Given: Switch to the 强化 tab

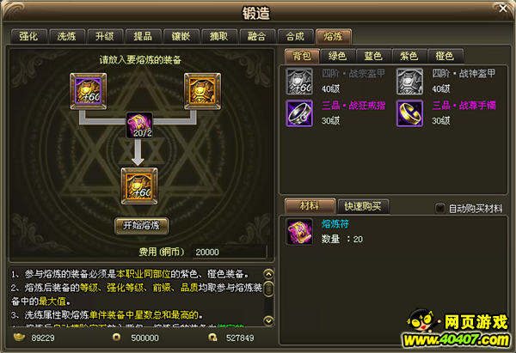Looking at the screenshot, I should [x=28, y=36].
